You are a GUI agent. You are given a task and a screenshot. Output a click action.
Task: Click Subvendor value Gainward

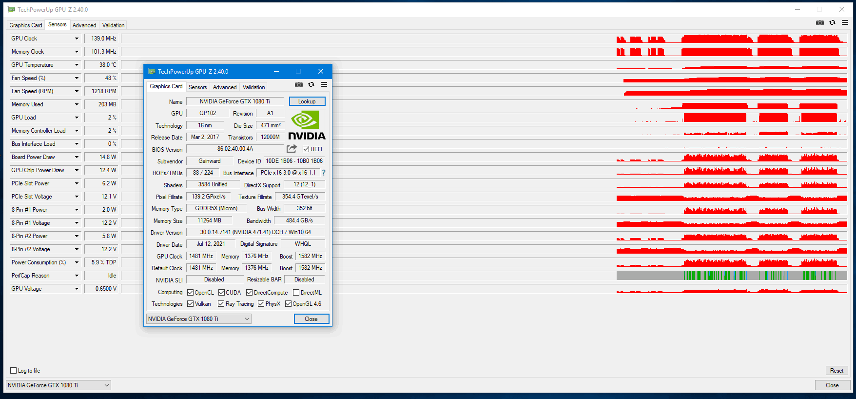tap(210, 161)
